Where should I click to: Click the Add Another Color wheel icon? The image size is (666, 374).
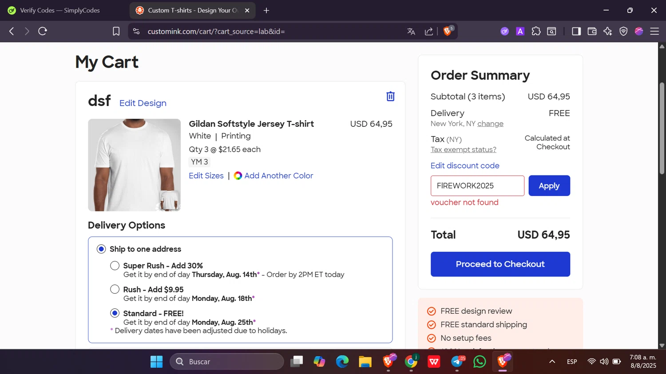[238, 175]
